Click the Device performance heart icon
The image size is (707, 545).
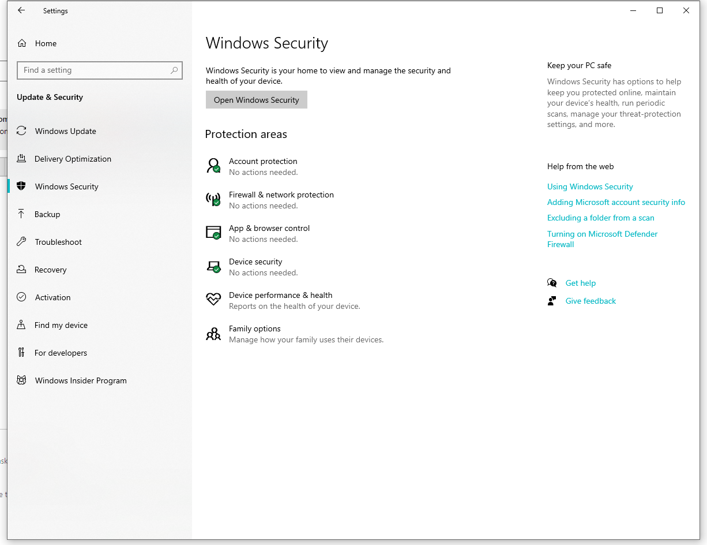[x=213, y=299]
